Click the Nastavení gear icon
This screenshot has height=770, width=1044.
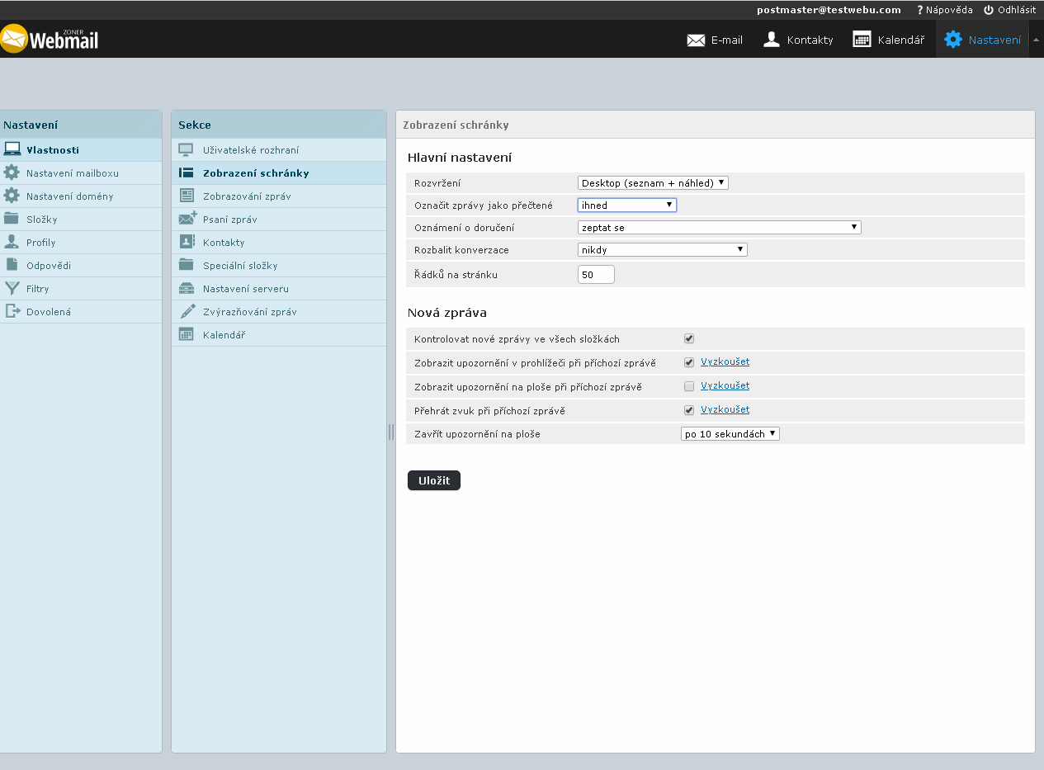953,40
